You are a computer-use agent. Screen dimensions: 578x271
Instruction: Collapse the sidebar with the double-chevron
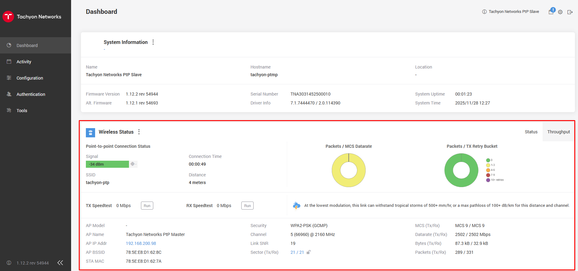click(x=60, y=263)
